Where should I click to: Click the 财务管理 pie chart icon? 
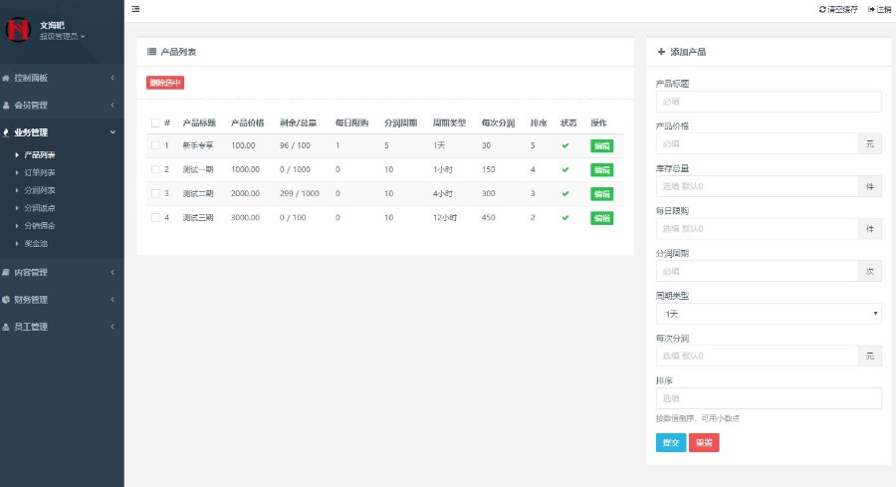click(x=7, y=299)
